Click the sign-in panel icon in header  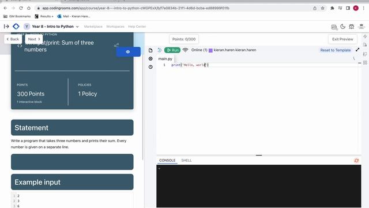coord(334,27)
